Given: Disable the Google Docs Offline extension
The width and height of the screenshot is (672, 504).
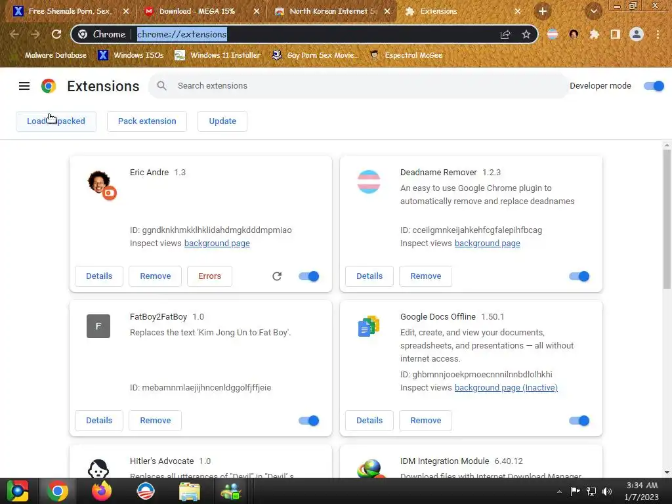Looking at the screenshot, I should click(579, 421).
